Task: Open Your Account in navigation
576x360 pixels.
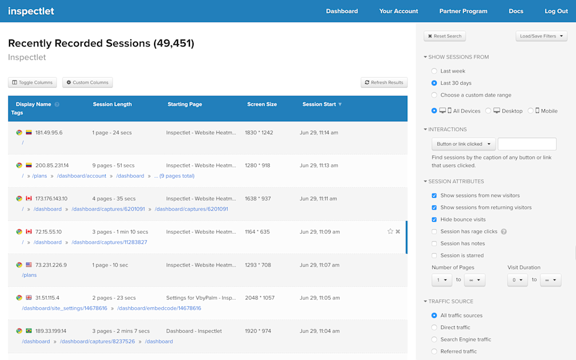Action: 398,11
